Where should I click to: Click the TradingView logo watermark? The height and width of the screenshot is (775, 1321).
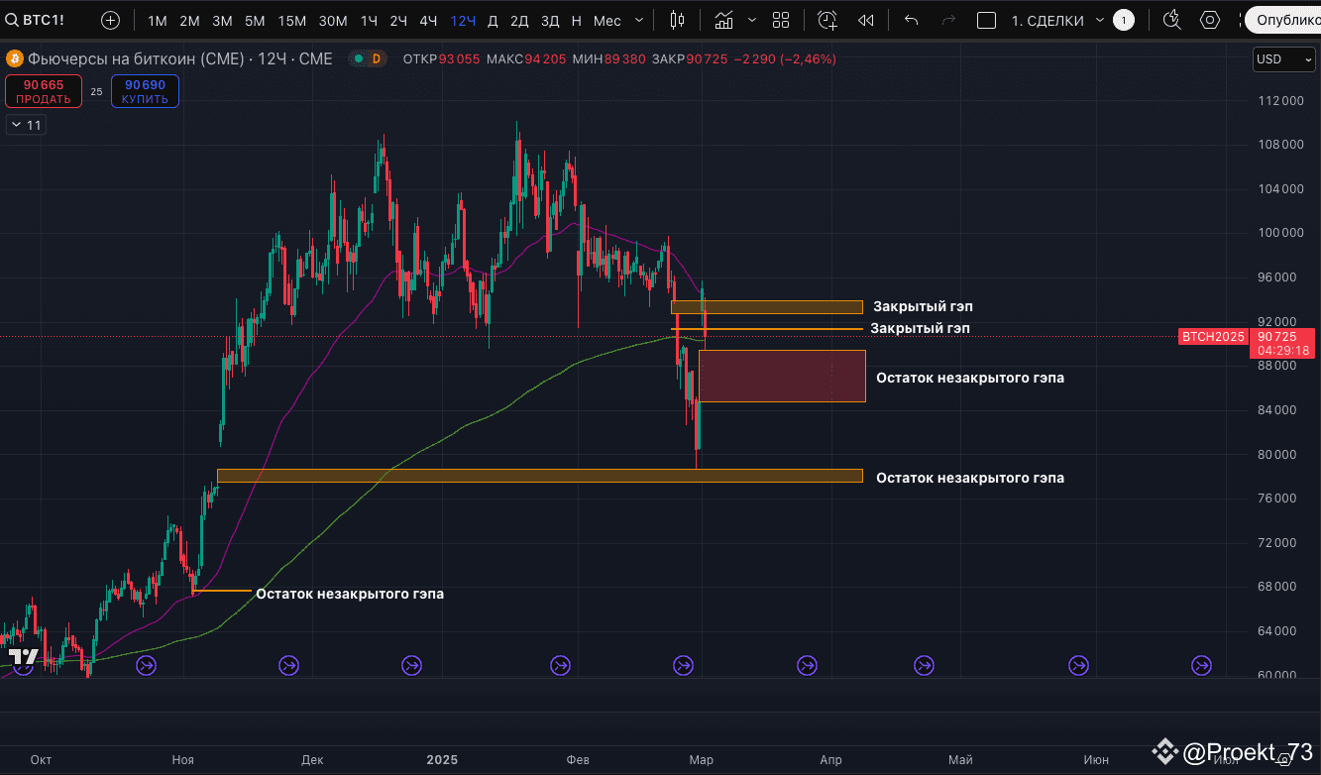[22, 655]
